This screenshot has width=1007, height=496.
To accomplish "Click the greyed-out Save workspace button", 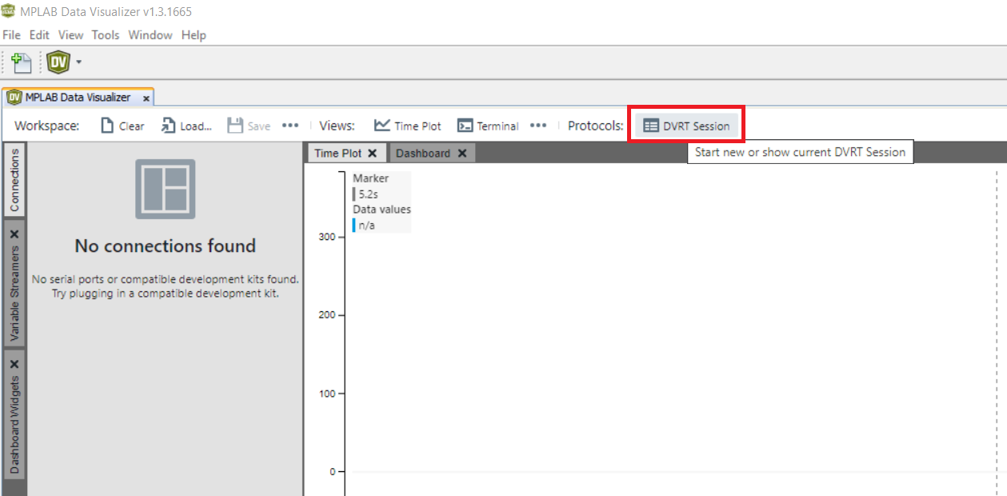I will [x=249, y=126].
